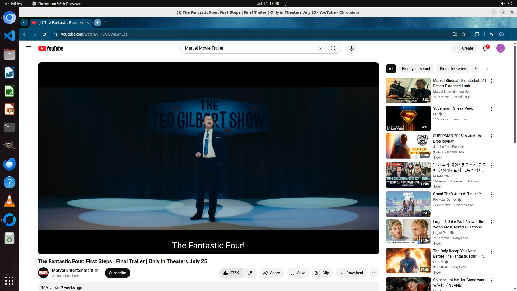This screenshot has width=517, height=291.
Task: Open YouTube hamburger guide menu
Action: [x=29, y=48]
